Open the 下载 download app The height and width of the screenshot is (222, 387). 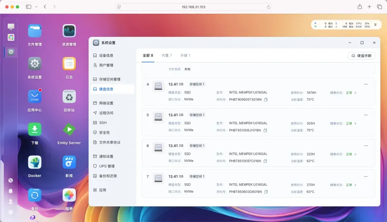tap(35, 129)
